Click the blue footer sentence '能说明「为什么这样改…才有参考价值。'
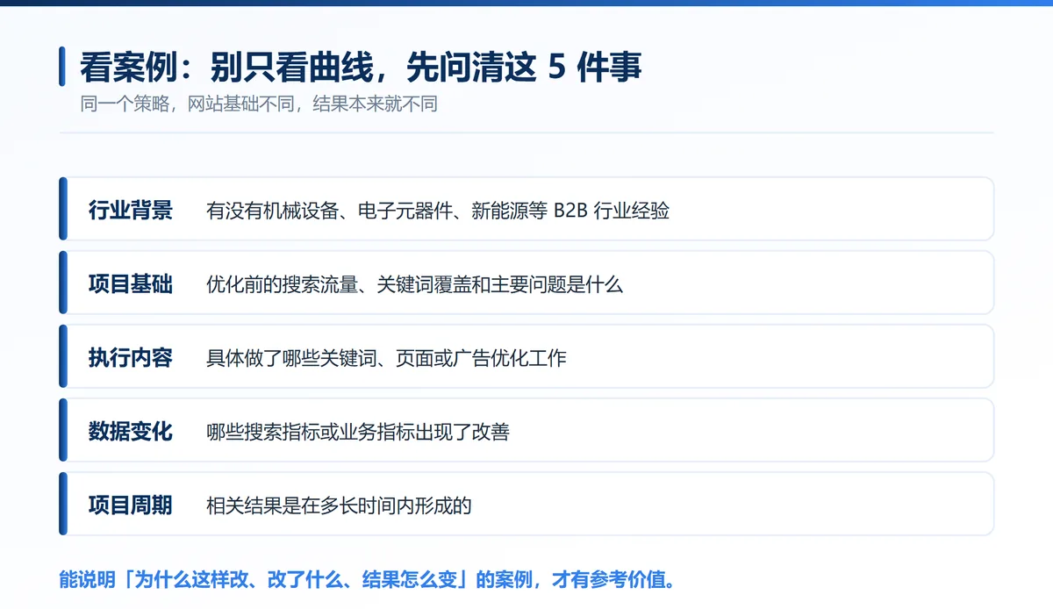The width and height of the screenshot is (1053, 609). 367,580
